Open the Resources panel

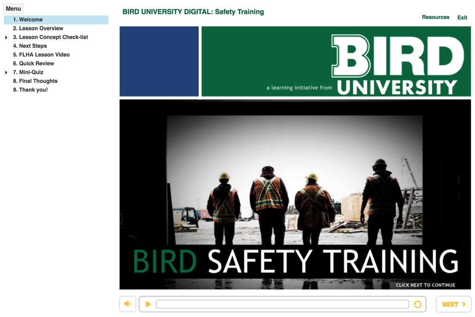click(435, 17)
